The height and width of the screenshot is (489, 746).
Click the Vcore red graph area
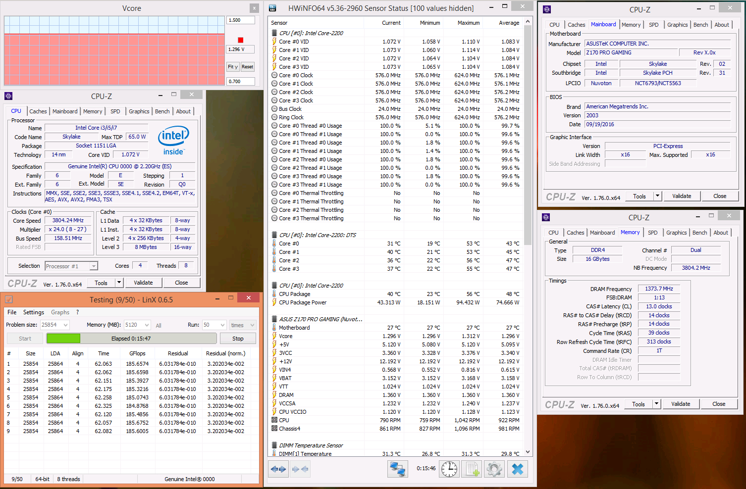(114, 59)
